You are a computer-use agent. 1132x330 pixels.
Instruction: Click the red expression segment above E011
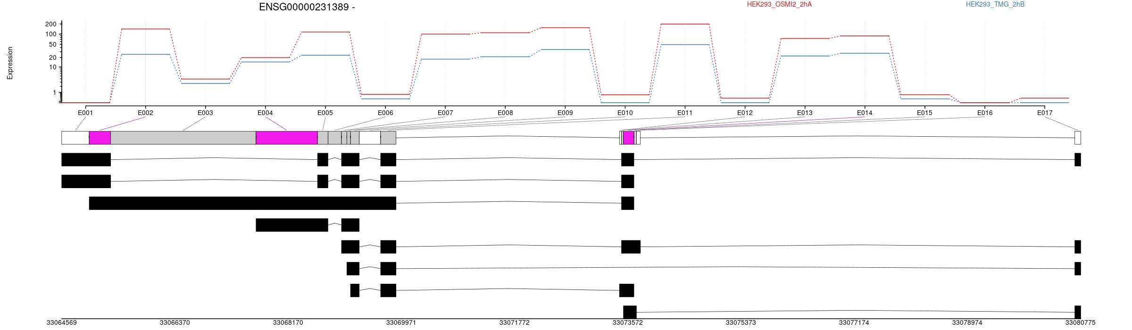(685, 24)
